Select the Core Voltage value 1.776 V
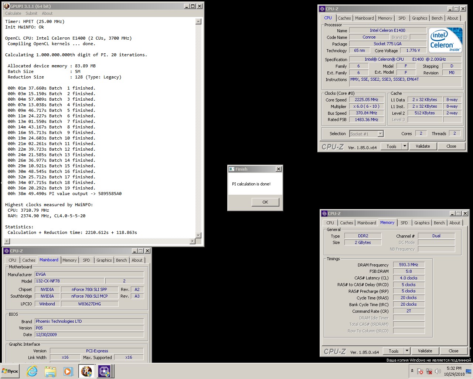The width and height of the screenshot is (473, 379). [x=413, y=51]
